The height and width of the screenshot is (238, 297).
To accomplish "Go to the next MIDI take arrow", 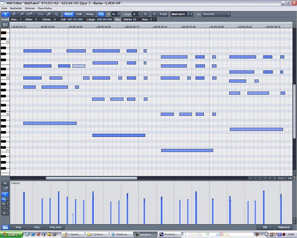I will 191,14.
